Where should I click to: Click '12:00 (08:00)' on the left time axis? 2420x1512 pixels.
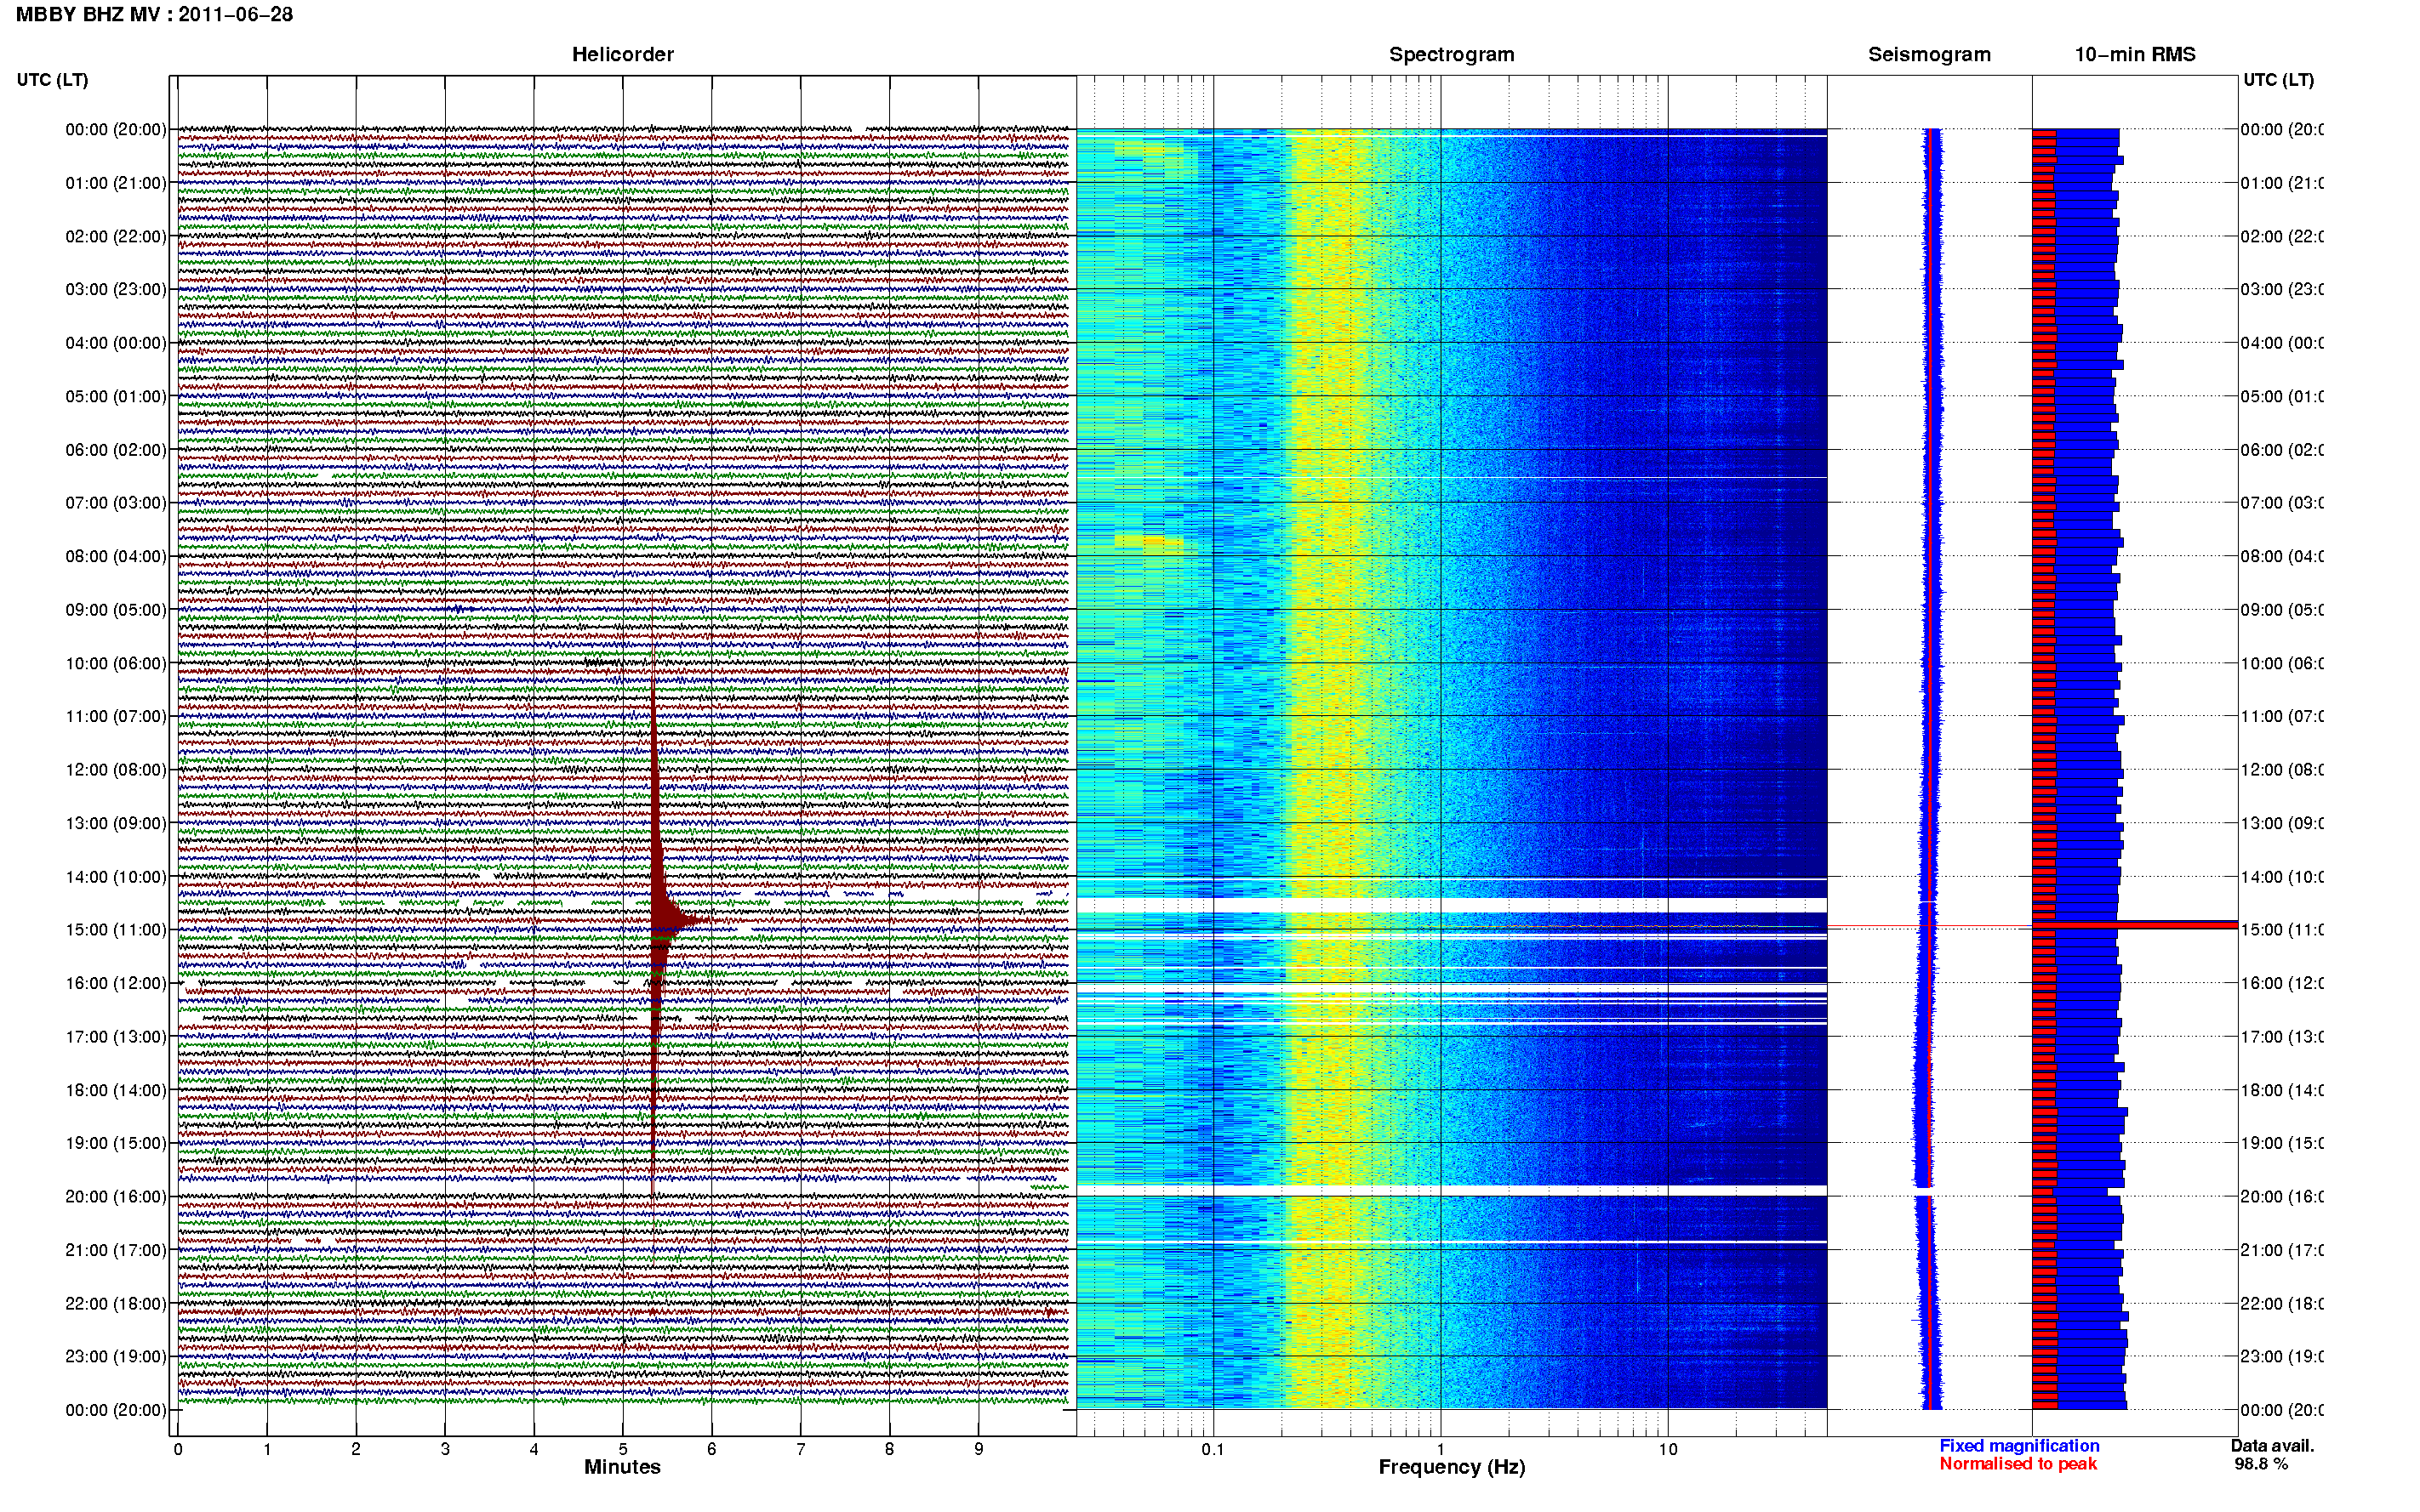point(116,770)
